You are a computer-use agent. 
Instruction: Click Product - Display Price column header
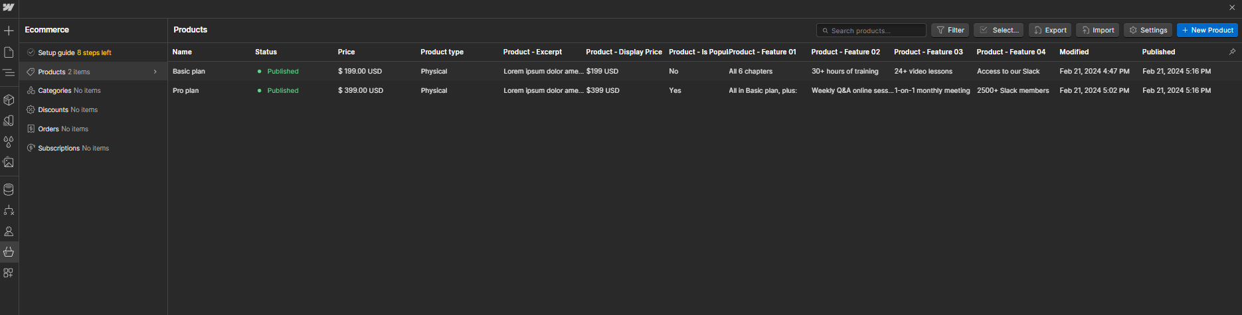pyautogui.click(x=624, y=52)
